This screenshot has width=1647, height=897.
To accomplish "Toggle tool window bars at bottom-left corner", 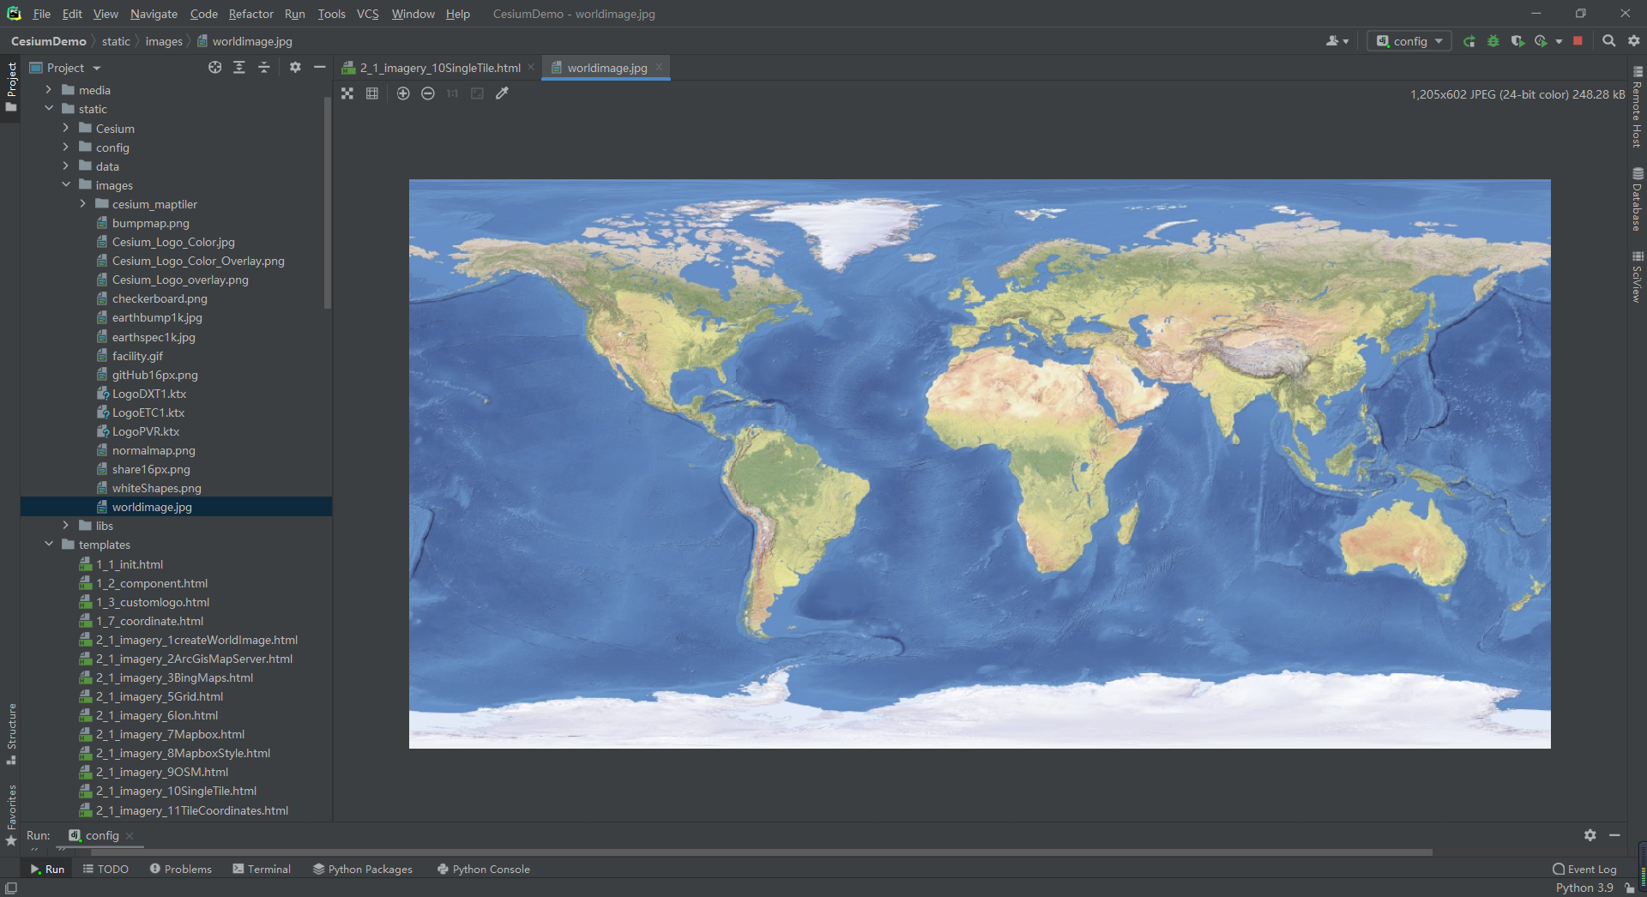I will [11, 888].
